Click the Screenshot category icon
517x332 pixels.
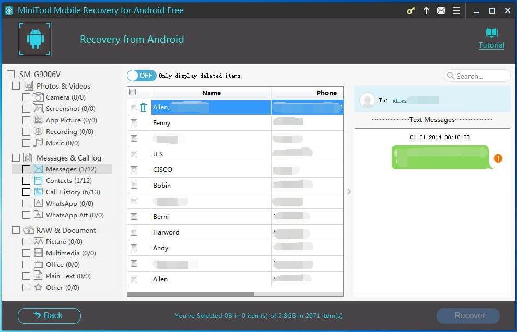click(38, 108)
